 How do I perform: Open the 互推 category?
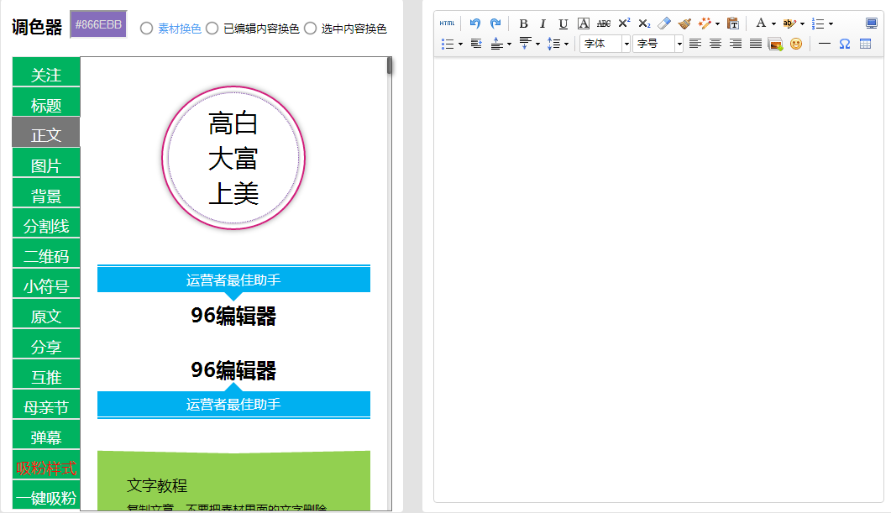pyautogui.click(x=46, y=374)
